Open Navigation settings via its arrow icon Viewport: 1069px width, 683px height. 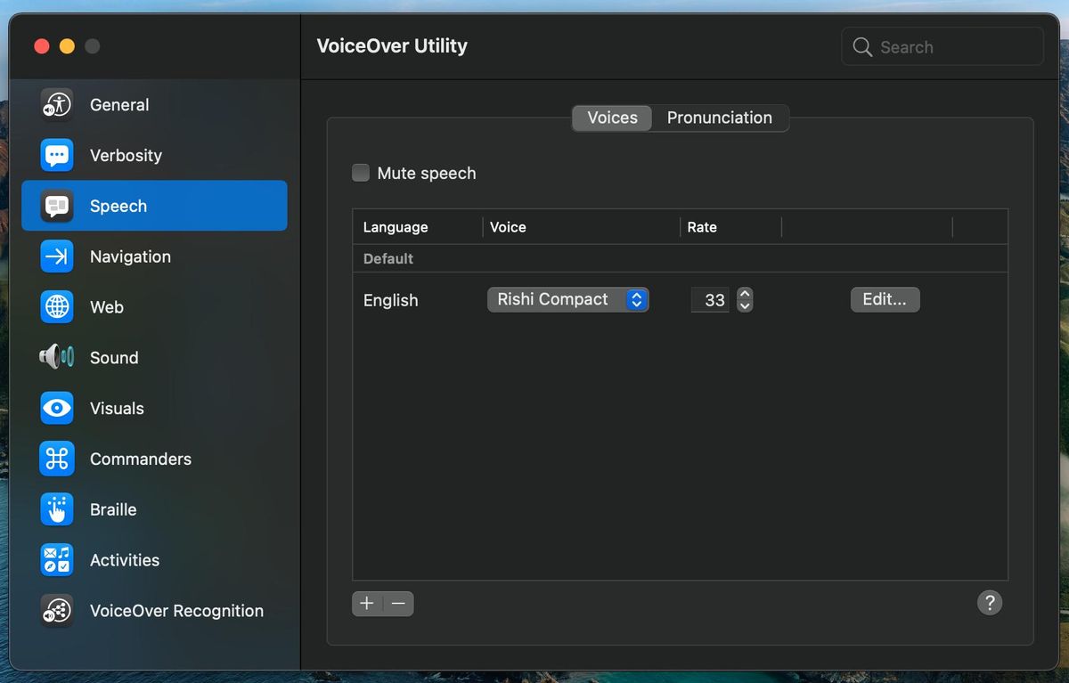[x=56, y=256]
